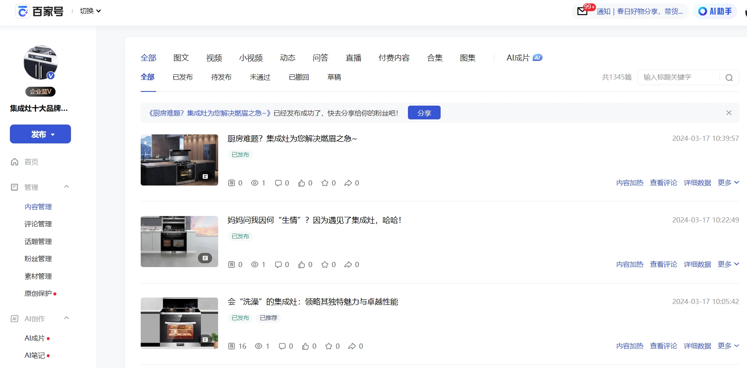Click recommend-count icon on 厨房难题 article

(x=232, y=183)
